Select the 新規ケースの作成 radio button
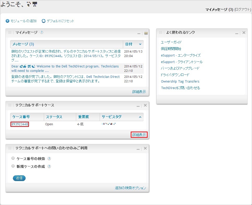 click(13, 166)
